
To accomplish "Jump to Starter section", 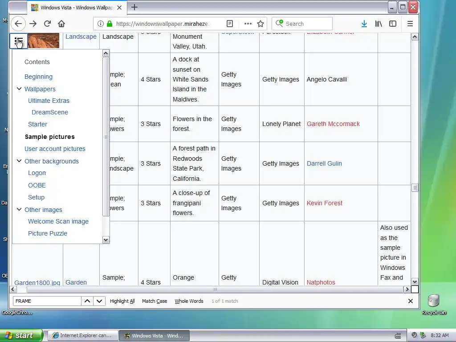I will coord(37,124).
